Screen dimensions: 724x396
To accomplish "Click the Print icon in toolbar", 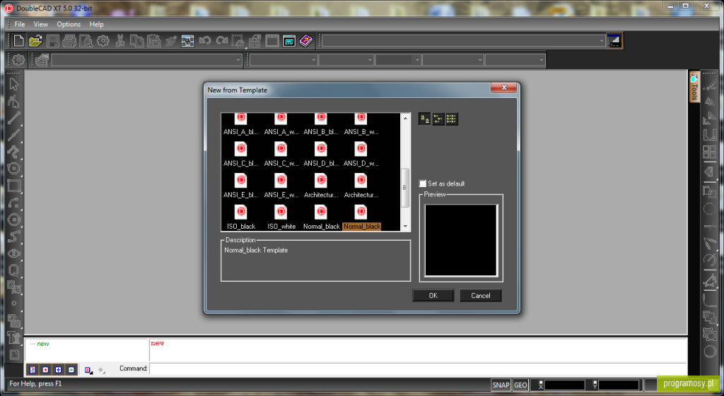I will pyautogui.click(x=69, y=41).
